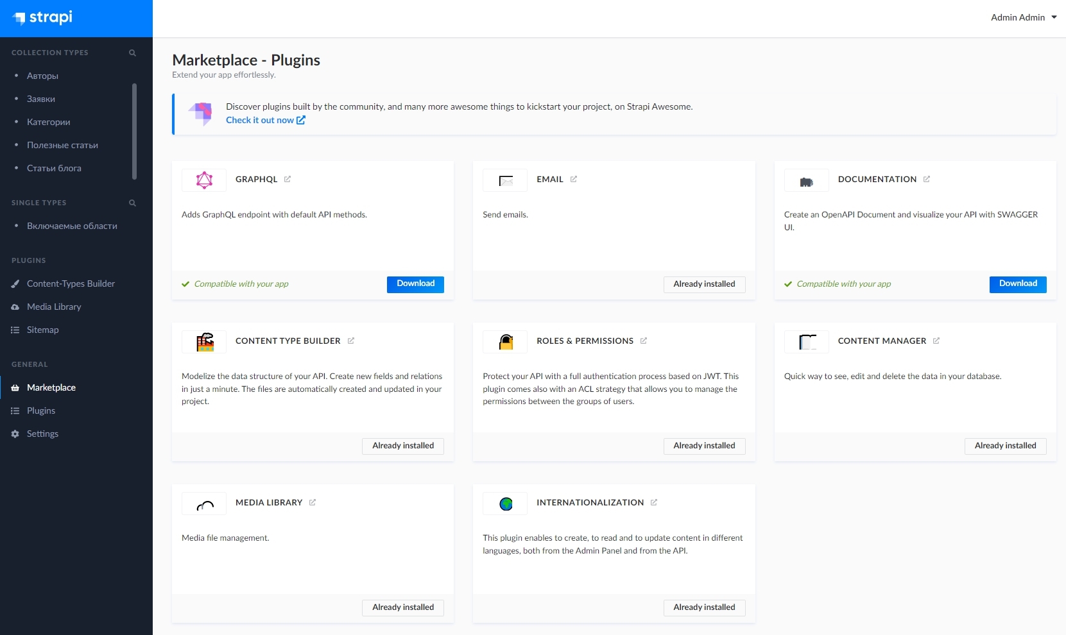Viewport: 1066px width, 635px height.
Task: Follow the Check it out now link
Action: pos(265,120)
